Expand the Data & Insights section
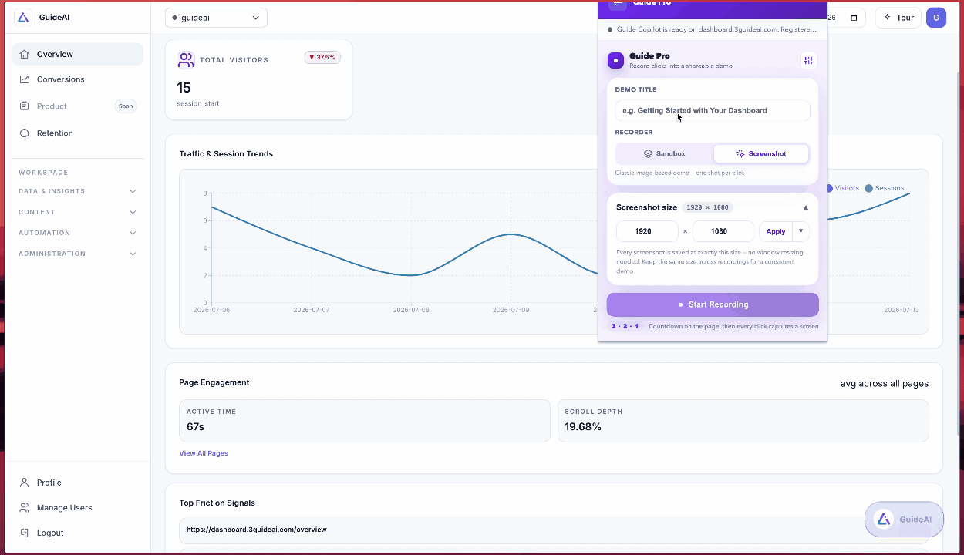The image size is (964, 555). coord(77,191)
